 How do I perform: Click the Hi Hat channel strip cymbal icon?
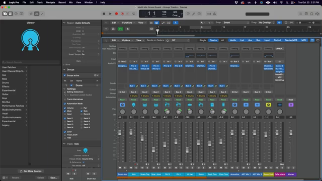tap(190, 105)
